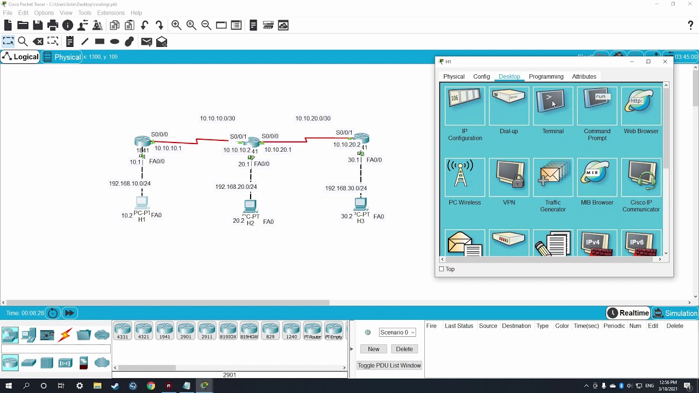Select the Draw Line tool
Screen dimensions: 699x393
85,41
